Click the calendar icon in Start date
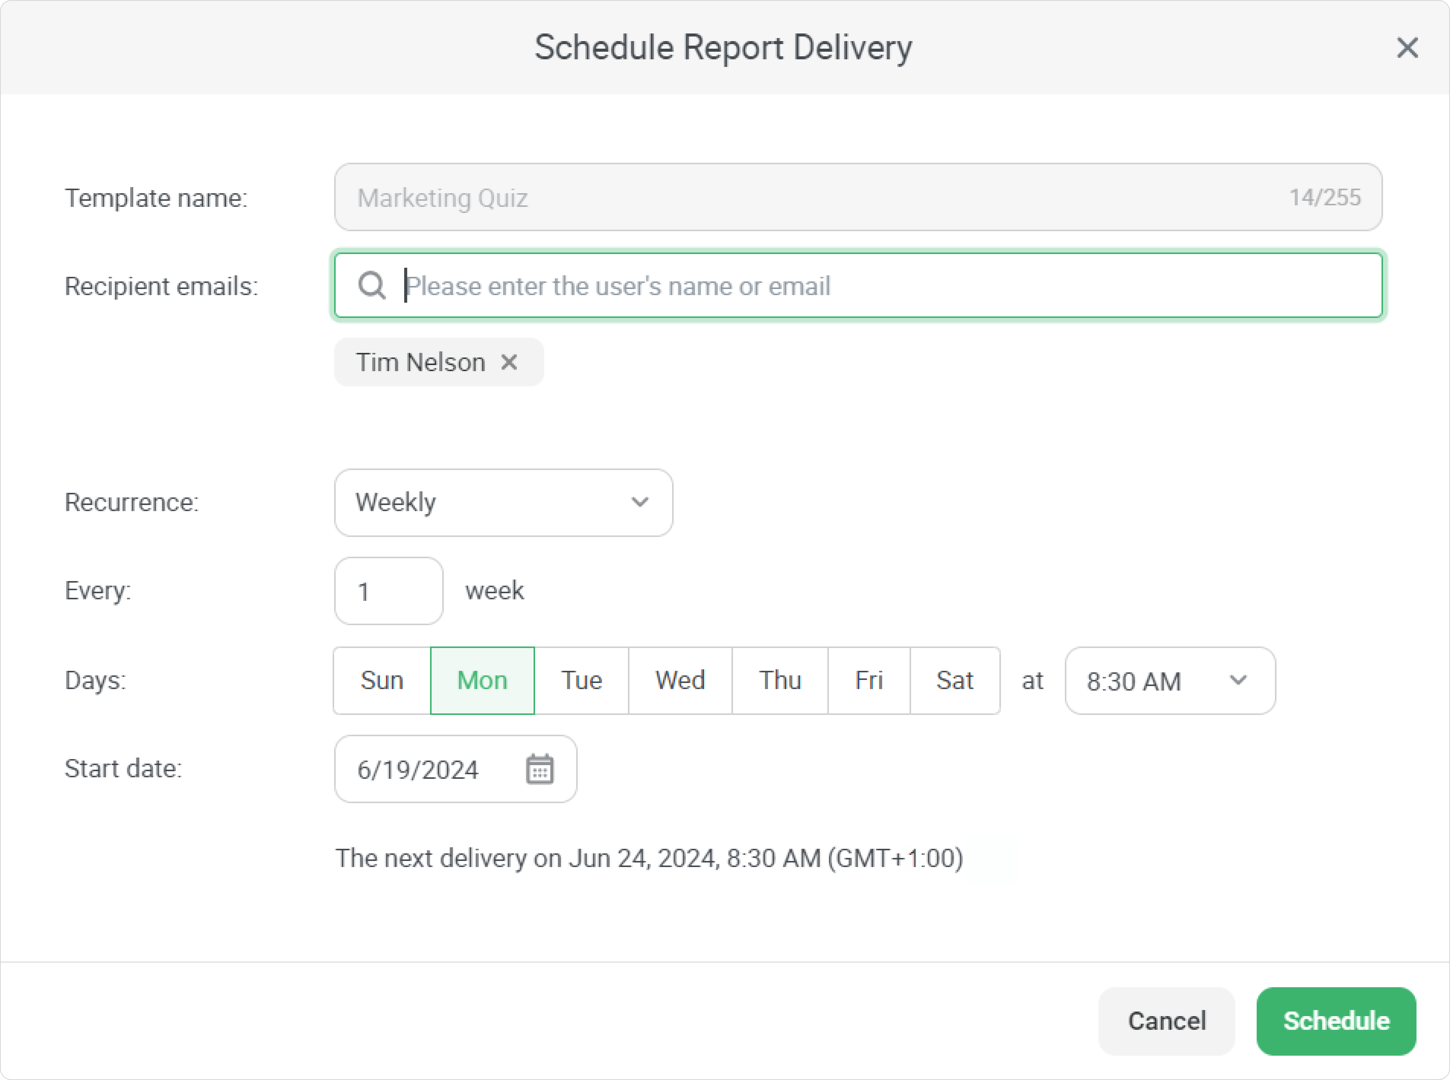Viewport: 1450px width, 1080px height. (x=539, y=769)
